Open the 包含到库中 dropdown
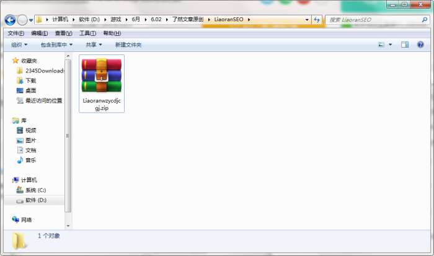 click(56, 45)
